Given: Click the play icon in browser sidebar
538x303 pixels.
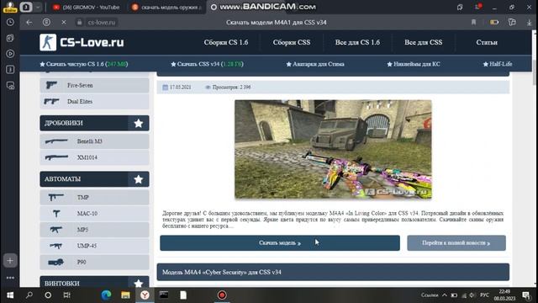Looking at the screenshot, I should pyautogui.click(x=10, y=54).
